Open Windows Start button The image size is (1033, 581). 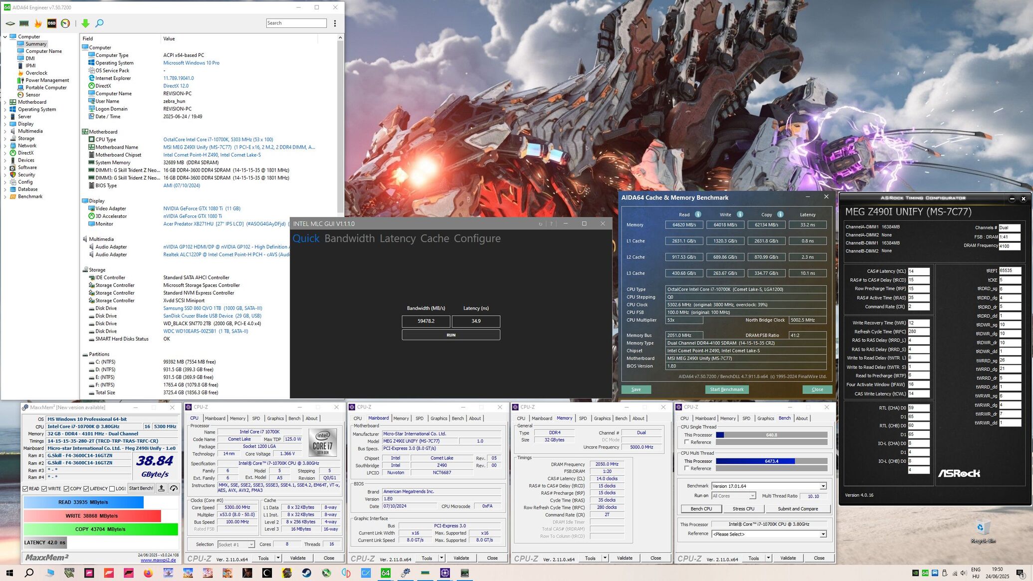(x=9, y=573)
